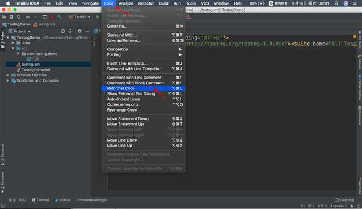Open the Terminal tool window

pyautogui.click(x=40, y=200)
